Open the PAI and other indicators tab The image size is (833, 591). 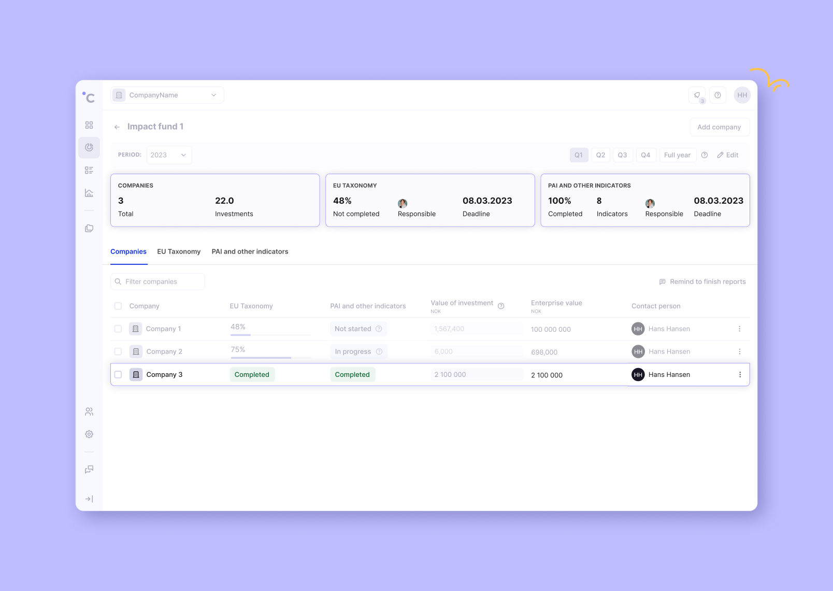pyautogui.click(x=249, y=251)
